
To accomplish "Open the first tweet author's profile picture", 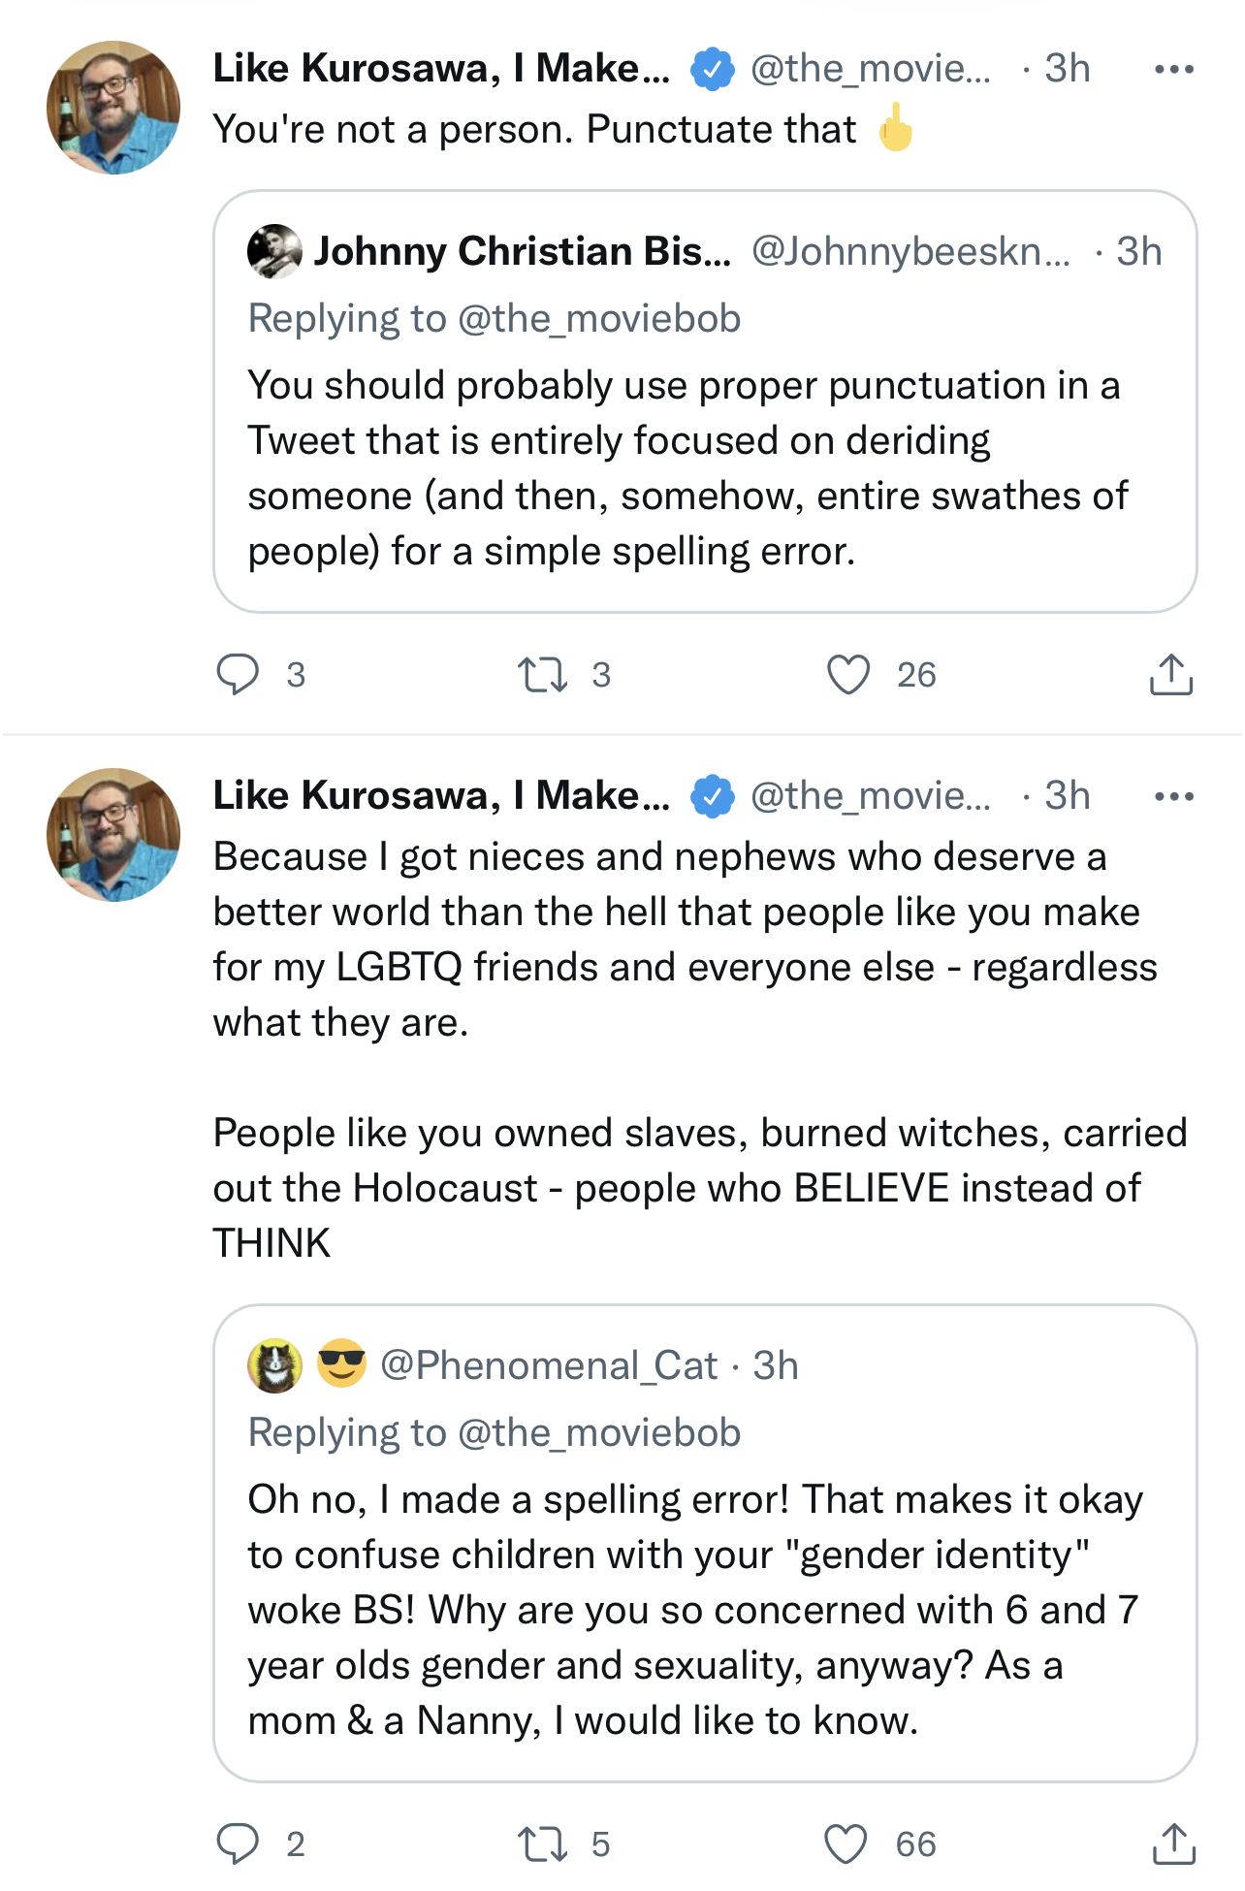I will (x=113, y=108).
